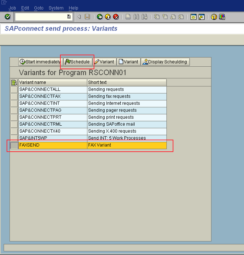Open the Help menu
Image resolution: width=244 pixels, height=255 pixels.
pos(74,8)
